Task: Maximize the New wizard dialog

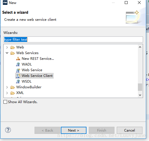Action: pyautogui.click(x=126, y=3)
